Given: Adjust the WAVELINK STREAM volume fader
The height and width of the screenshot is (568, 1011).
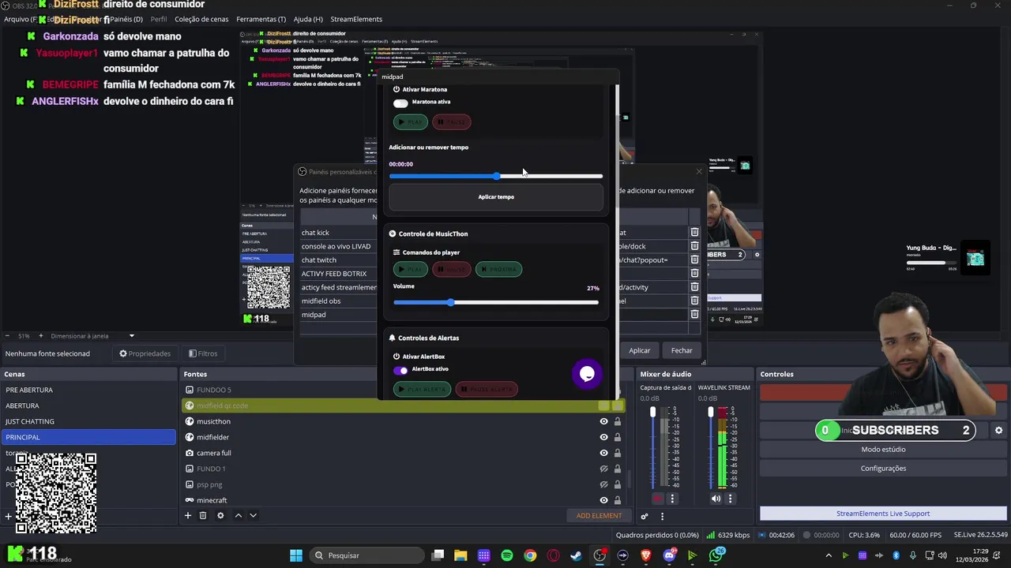Looking at the screenshot, I should [x=710, y=413].
